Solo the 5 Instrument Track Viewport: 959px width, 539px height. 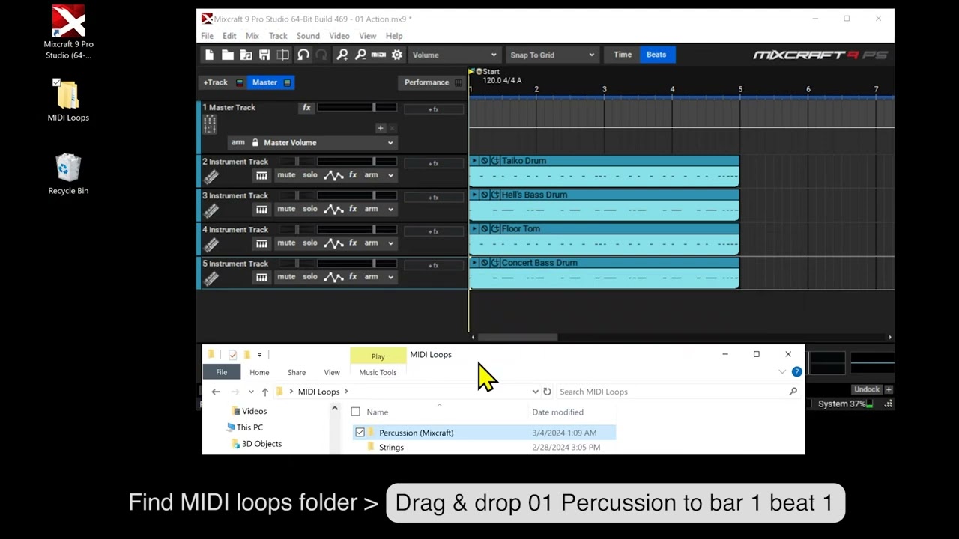[310, 276]
